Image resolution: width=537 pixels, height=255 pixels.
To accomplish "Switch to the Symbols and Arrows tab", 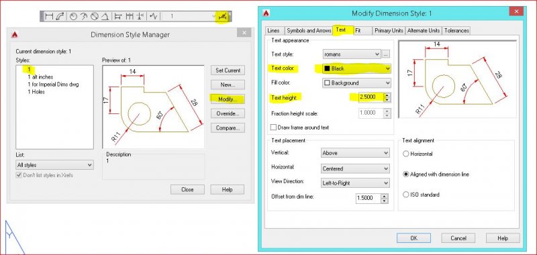I will click(x=309, y=30).
